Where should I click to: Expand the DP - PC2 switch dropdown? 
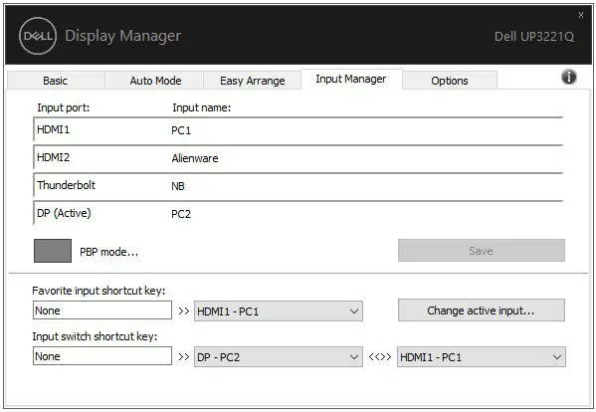point(279,357)
